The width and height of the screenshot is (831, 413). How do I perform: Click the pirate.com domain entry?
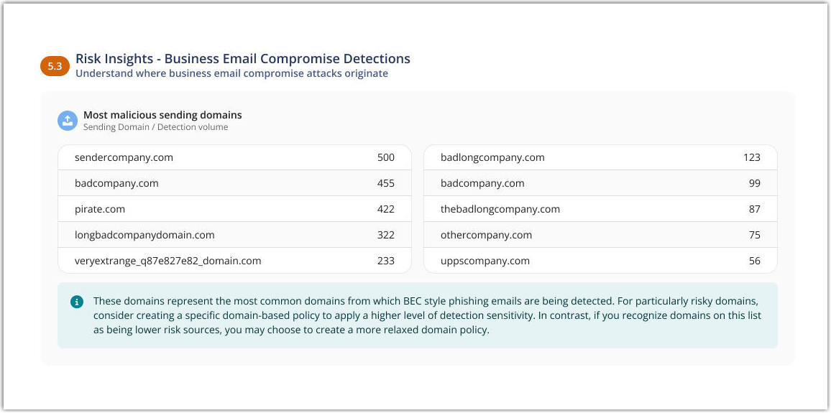[100, 209]
